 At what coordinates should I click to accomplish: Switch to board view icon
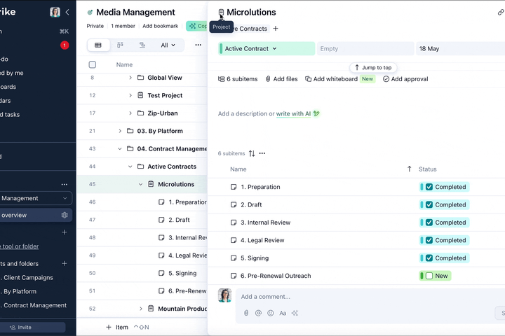coord(120,45)
